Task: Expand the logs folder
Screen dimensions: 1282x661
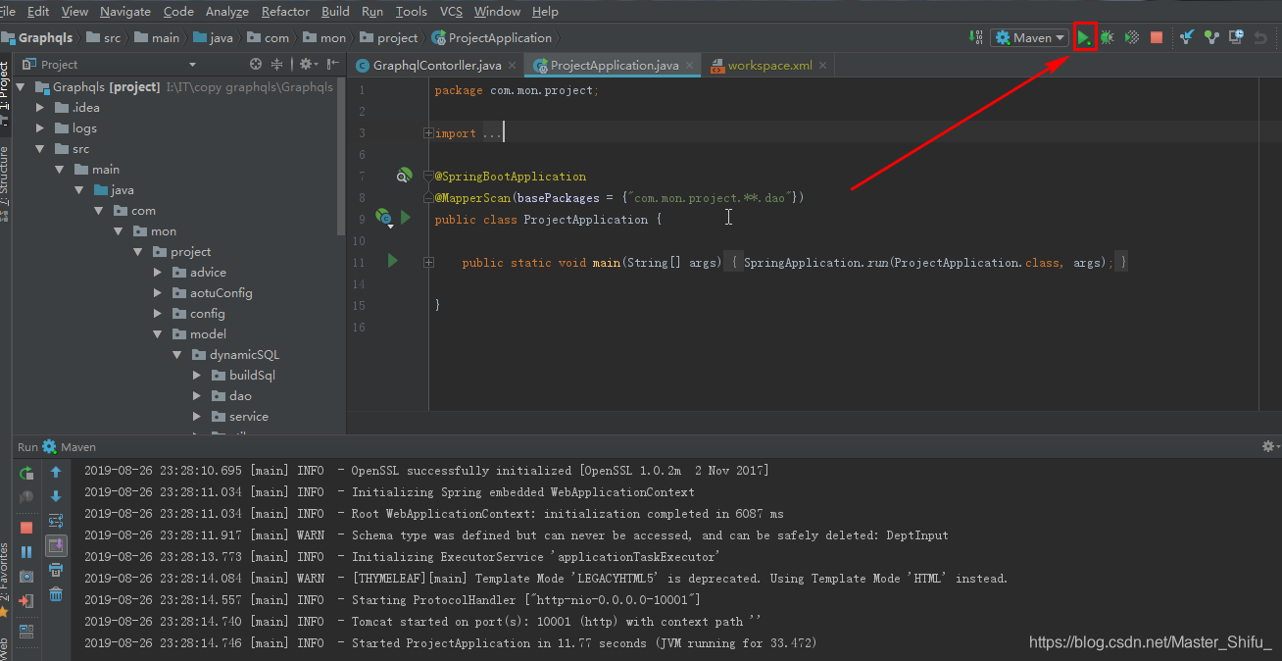Action: click(x=40, y=127)
